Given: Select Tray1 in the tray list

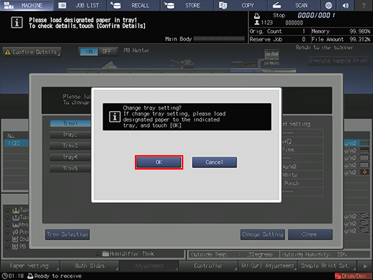Looking at the screenshot, I should pos(70,123).
